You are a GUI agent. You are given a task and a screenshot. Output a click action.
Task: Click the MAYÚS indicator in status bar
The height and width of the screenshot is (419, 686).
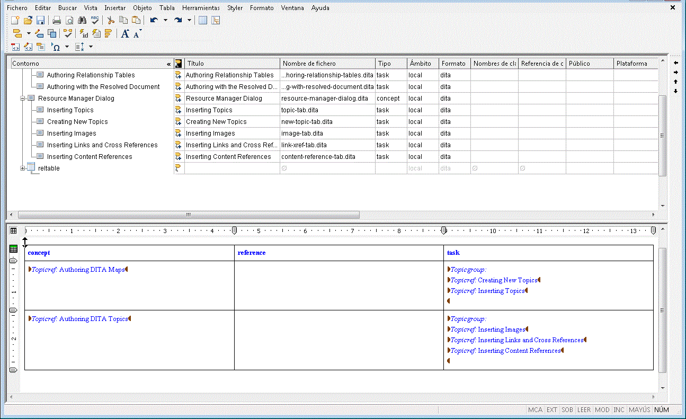[639, 410]
